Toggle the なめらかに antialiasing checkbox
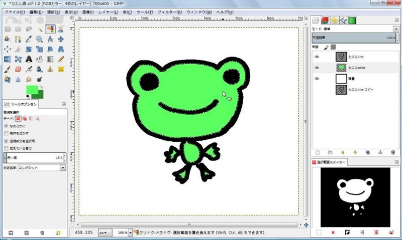This screenshot has height=240, width=402. tap(6, 126)
